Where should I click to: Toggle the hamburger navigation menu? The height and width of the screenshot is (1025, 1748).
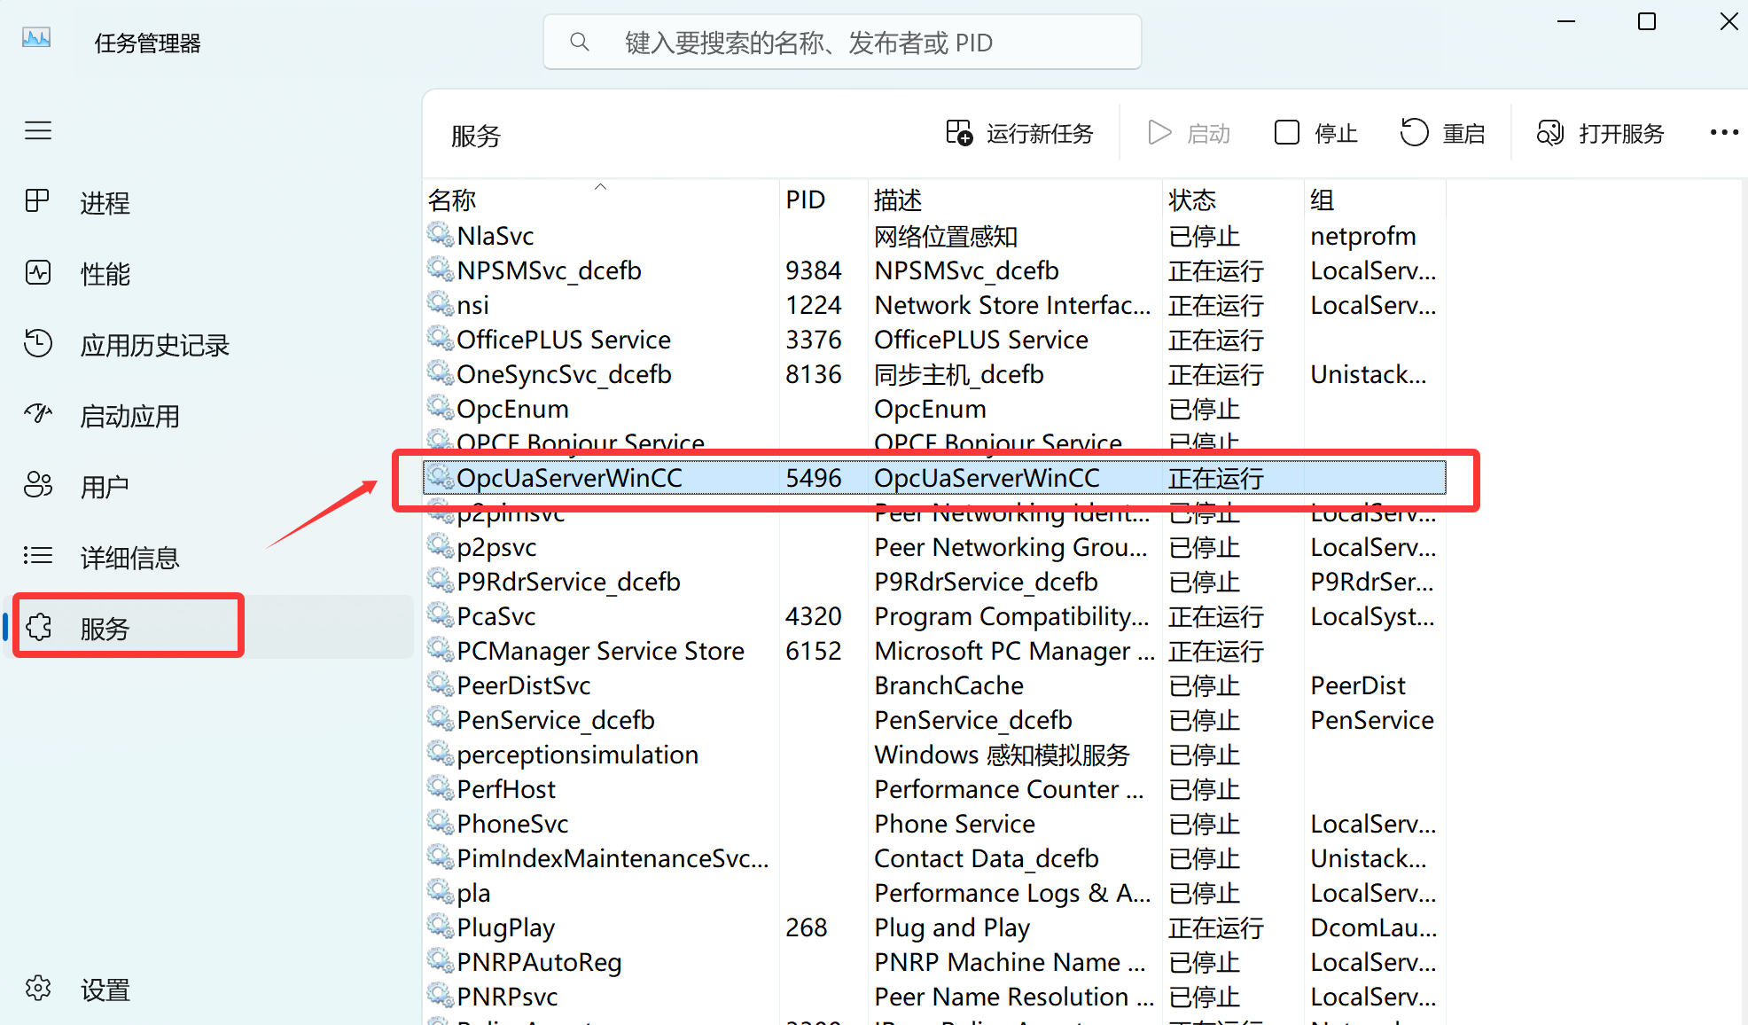coord(38,131)
